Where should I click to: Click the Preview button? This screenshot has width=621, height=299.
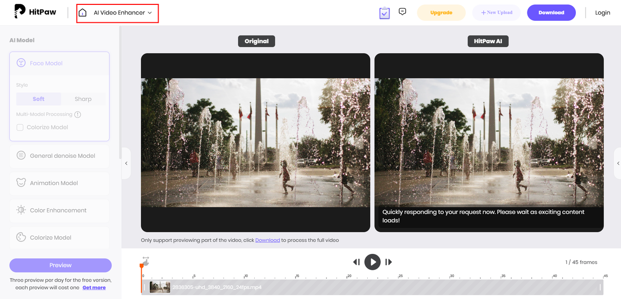point(61,265)
